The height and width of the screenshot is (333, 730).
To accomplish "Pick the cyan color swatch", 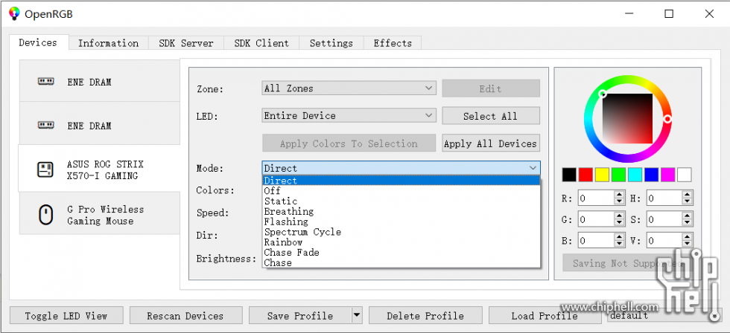I will click(635, 175).
